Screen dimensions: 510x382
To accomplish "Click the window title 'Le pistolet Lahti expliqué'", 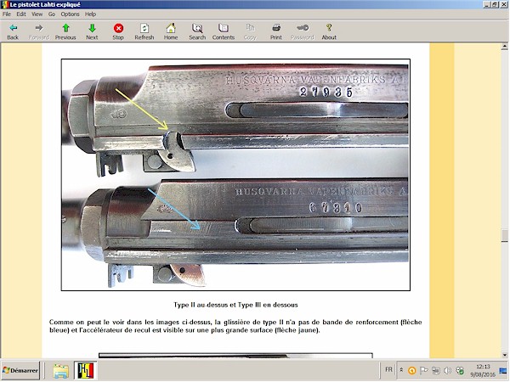I will click(x=45, y=4).
